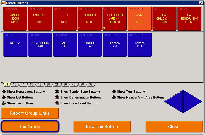Enable Show Department Buttons option

tap(23, 92)
